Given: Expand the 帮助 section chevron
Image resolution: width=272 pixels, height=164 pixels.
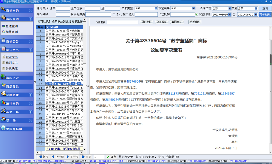Looking at the screenshot, I should tap(30, 120).
